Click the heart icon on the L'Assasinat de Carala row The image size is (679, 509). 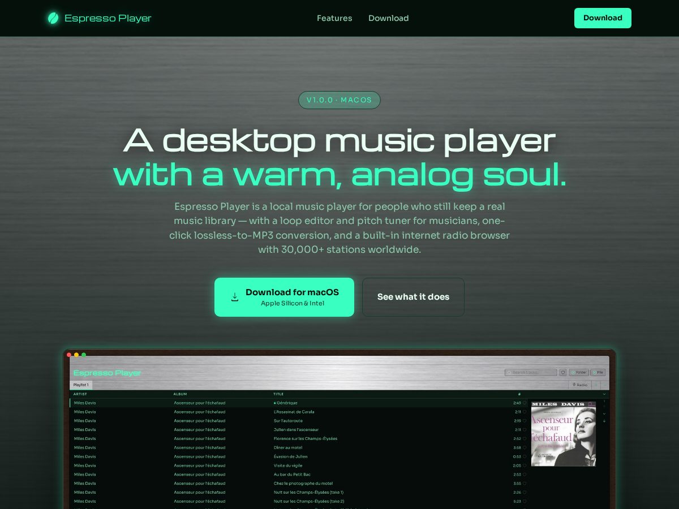click(525, 412)
